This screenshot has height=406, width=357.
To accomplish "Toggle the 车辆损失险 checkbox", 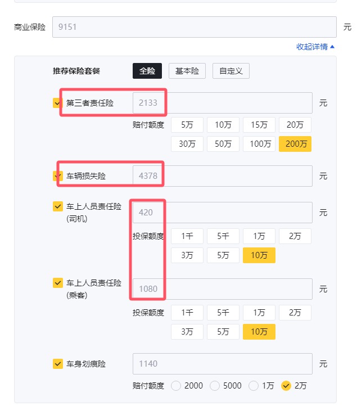I will (57, 176).
